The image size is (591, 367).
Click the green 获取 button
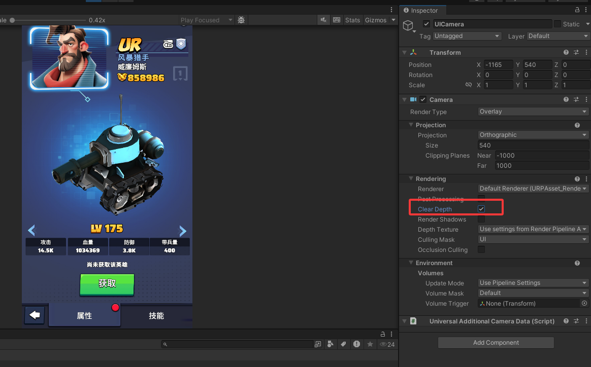[107, 283]
